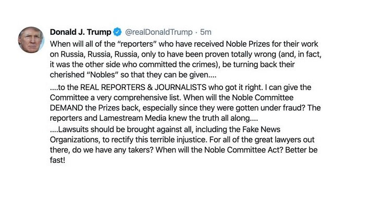Visit the @realDonaldTrump handle link
This screenshot has width=372, height=202.
[159, 32]
